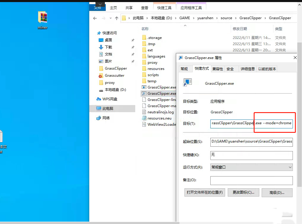The image size is (302, 224).
Task: Sort by the 修改日期 column header
Action: [240, 29]
